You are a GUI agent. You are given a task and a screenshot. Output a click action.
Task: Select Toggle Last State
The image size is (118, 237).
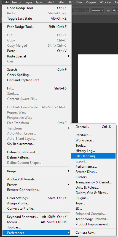37,19
